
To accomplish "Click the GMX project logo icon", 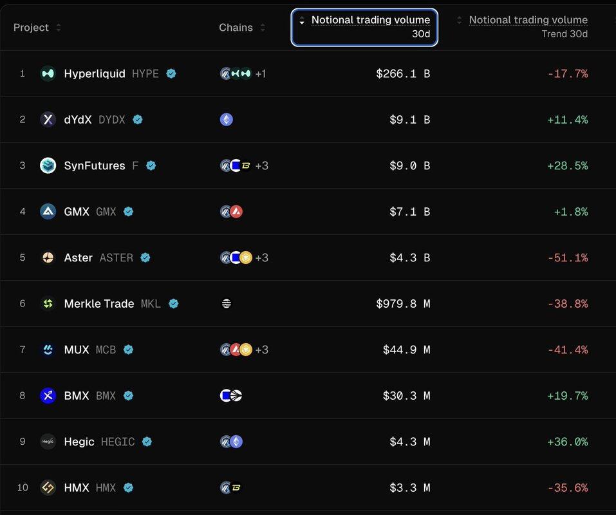I will tap(48, 211).
